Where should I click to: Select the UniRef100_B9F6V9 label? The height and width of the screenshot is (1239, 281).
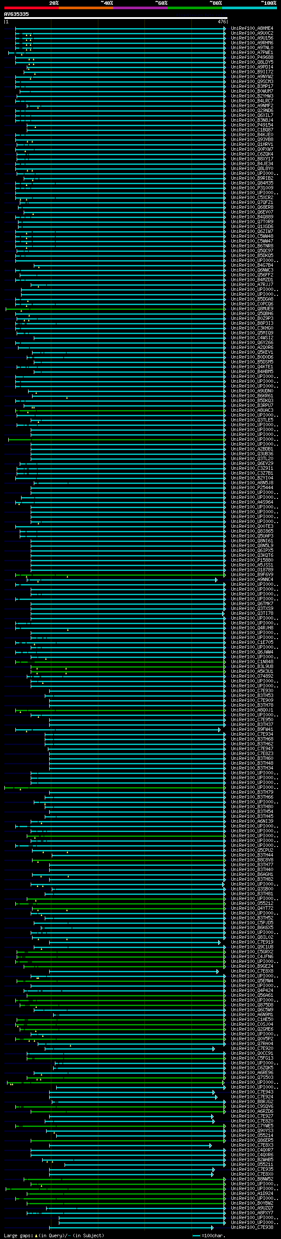252,575
